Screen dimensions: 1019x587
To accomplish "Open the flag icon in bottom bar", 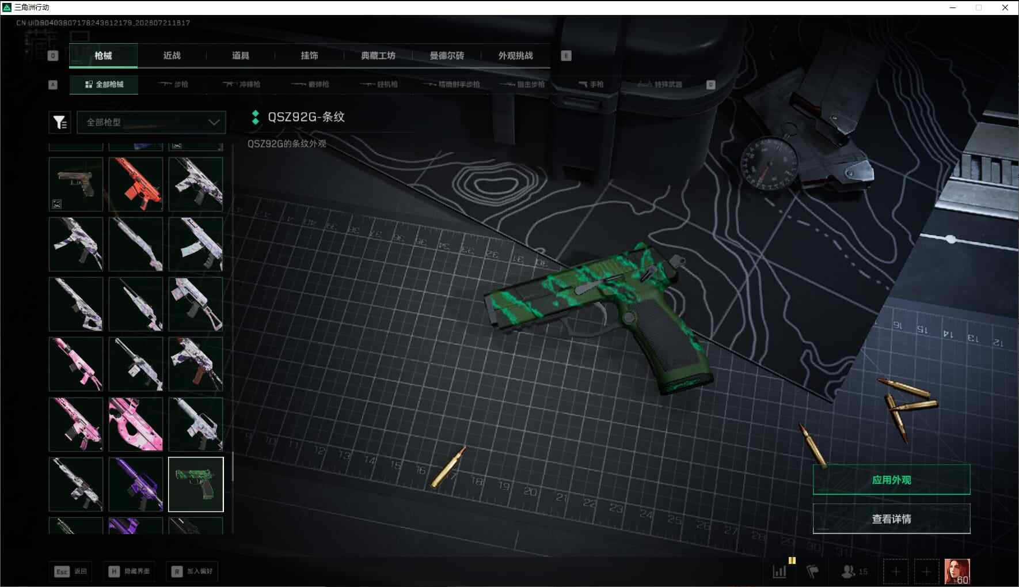I will coord(813,571).
